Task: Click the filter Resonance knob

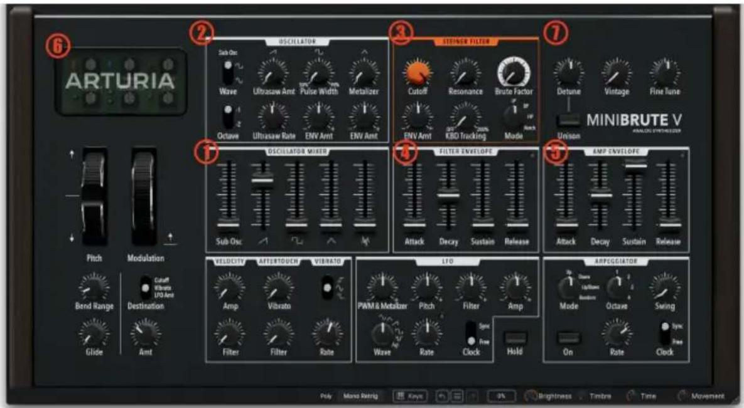Action: [465, 73]
